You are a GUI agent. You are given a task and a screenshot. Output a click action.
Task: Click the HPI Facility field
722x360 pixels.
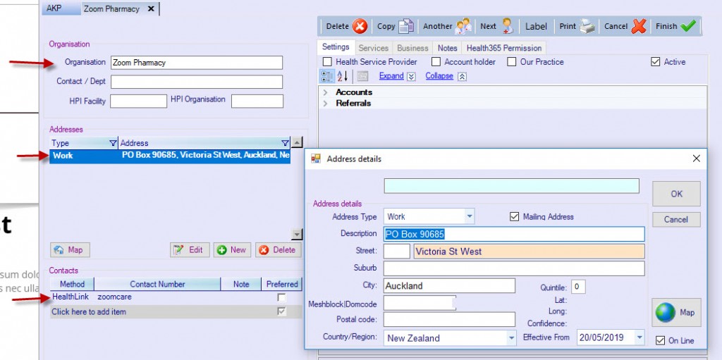point(139,101)
